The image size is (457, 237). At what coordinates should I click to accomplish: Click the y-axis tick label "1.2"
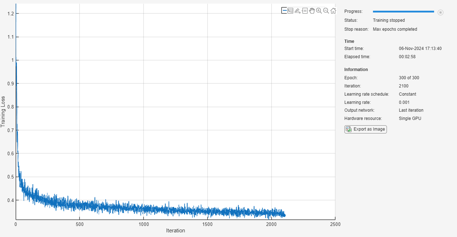point(10,14)
